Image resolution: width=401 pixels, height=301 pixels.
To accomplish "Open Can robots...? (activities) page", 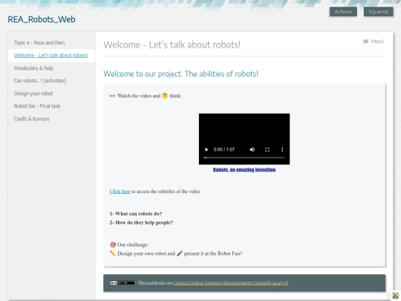I will point(40,80).
